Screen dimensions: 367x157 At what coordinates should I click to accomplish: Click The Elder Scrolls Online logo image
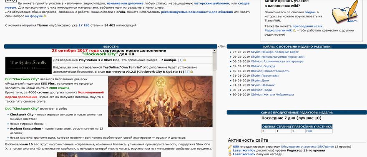(28, 66)
